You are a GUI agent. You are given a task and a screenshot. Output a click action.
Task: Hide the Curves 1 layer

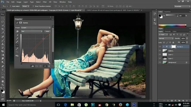[160, 47]
